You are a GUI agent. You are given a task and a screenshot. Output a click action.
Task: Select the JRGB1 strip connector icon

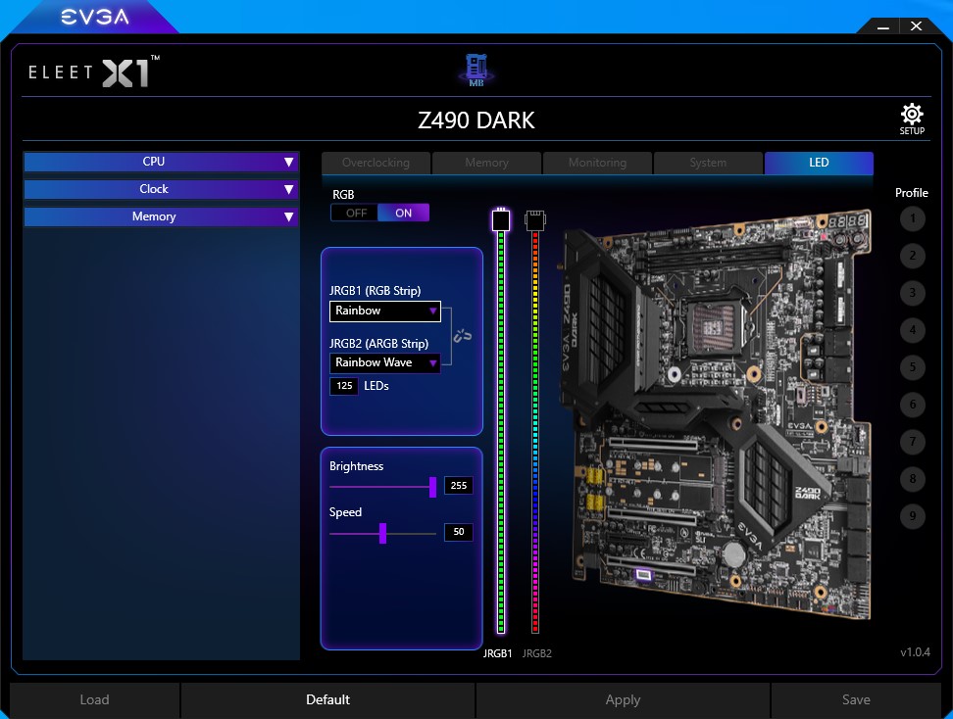501,219
